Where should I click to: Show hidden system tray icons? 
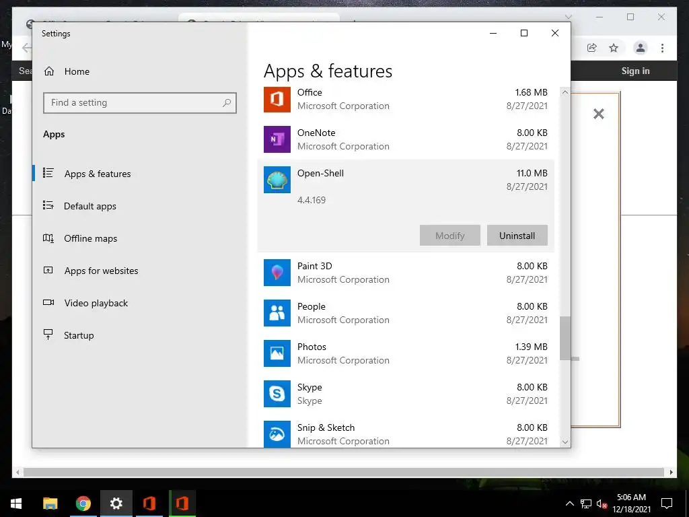(x=569, y=504)
